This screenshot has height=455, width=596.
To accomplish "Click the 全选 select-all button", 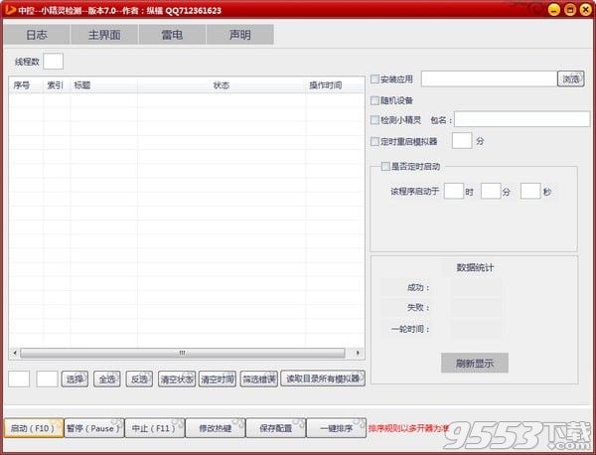I will click(x=107, y=379).
